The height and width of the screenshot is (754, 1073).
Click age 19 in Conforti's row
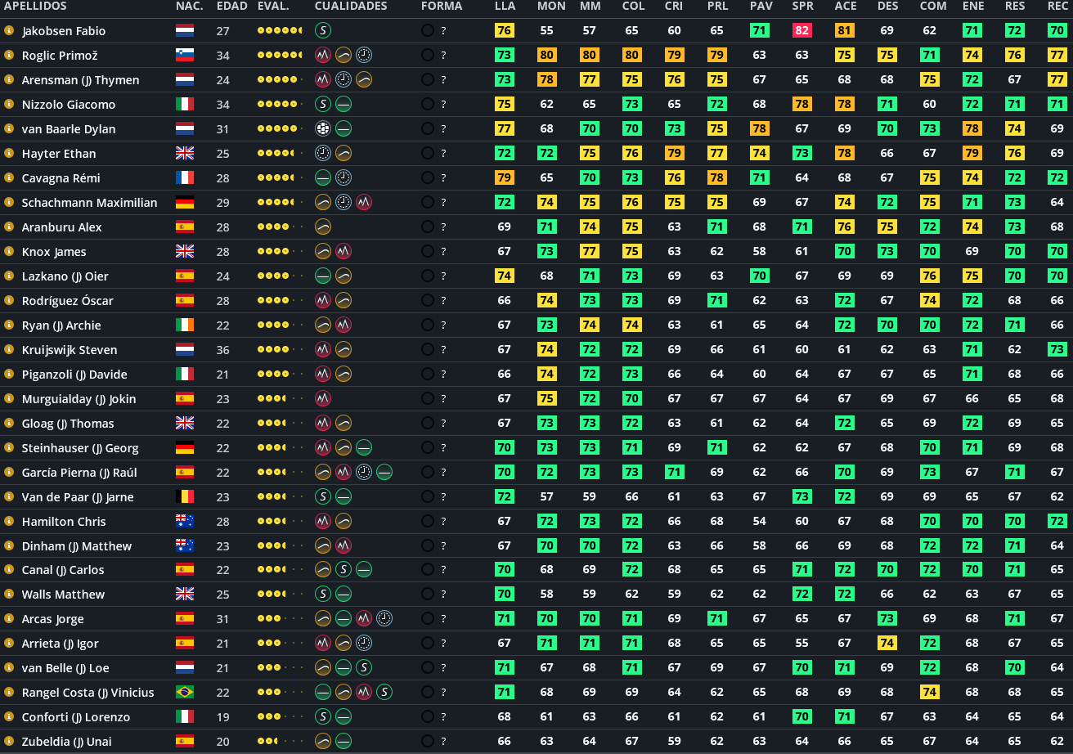click(x=223, y=717)
